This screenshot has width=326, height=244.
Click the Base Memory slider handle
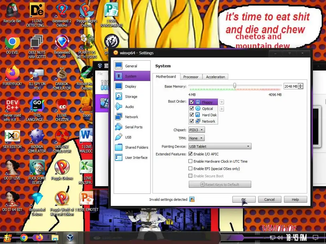pyautogui.click(x=235, y=85)
